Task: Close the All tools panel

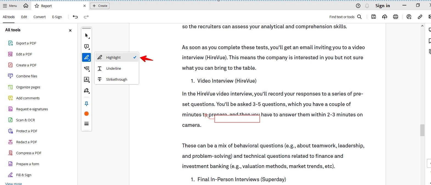Action: pyautogui.click(x=70, y=30)
